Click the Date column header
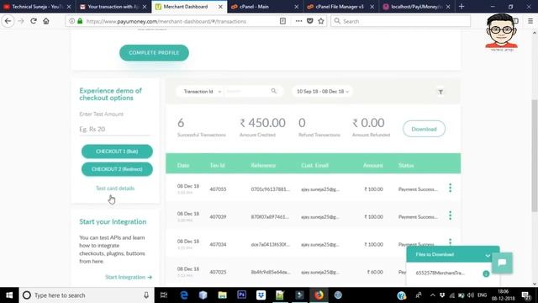This screenshot has width=538, height=303. [183, 165]
